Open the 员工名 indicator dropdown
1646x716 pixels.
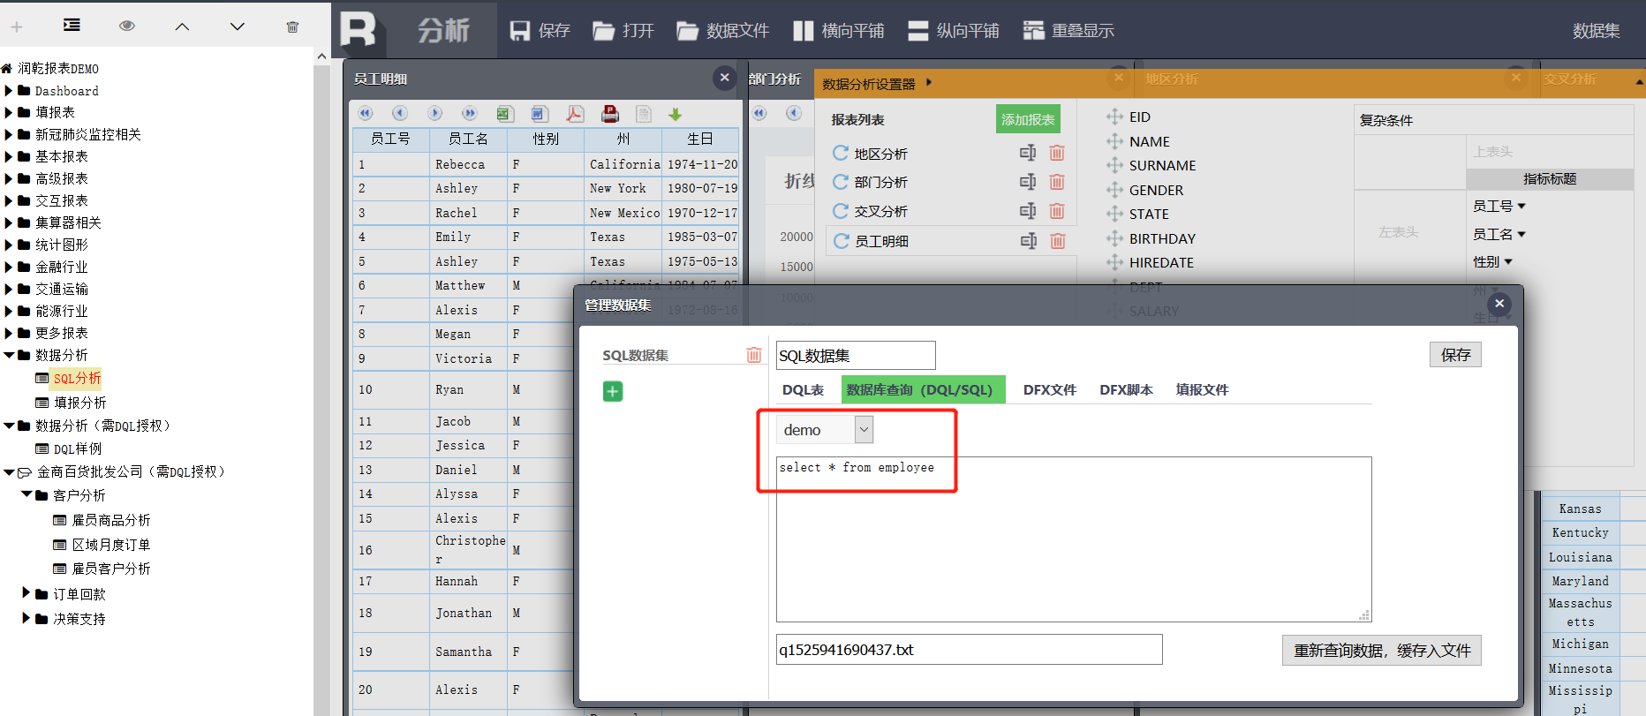coord(1521,235)
